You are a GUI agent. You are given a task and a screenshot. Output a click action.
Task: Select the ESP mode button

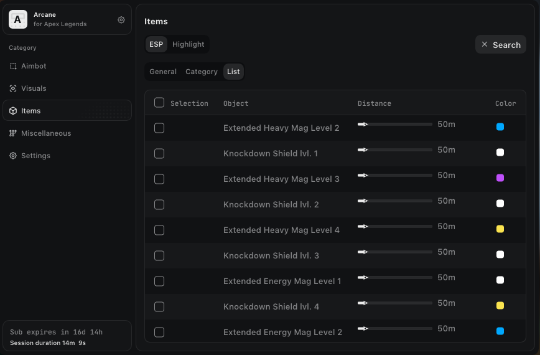[156, 44]
